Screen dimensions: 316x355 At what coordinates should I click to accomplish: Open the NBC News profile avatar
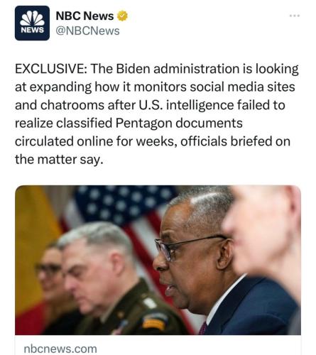32,23
